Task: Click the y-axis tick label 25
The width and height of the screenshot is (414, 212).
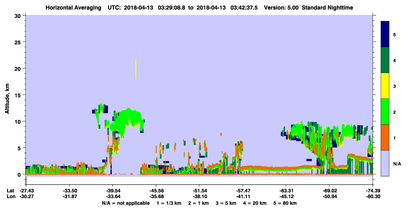Action: pyautogui.click(x=18, y=42)
